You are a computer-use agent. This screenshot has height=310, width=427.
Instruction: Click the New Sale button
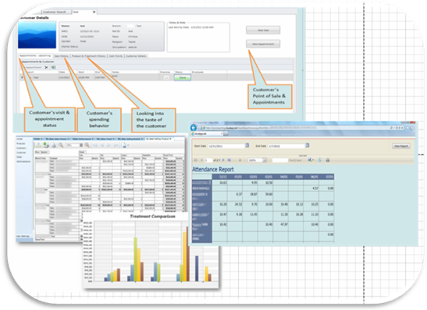(263, 30)
